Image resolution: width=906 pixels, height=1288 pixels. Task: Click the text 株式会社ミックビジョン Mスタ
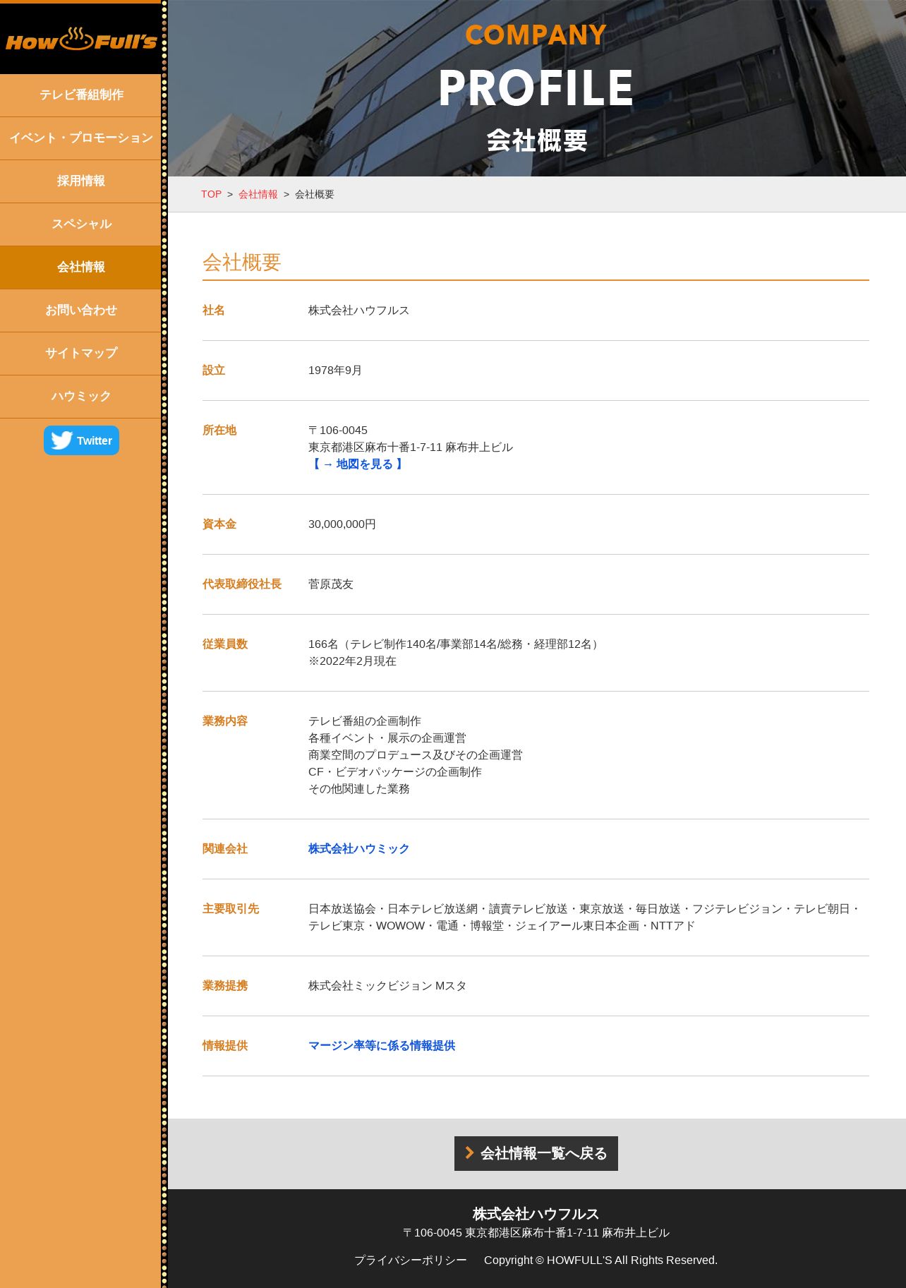point(387,986)
